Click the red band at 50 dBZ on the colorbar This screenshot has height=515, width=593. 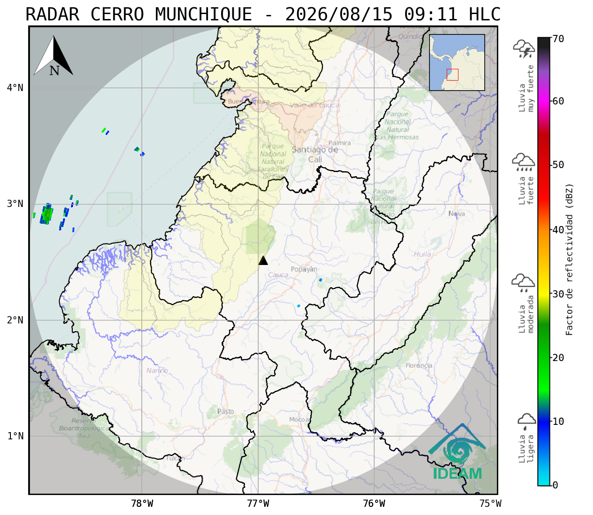tap(544, 165)
